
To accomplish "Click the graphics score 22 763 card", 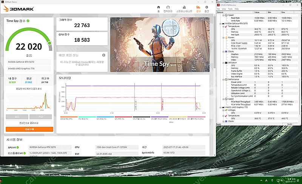I will pyautogui.click(x=82, y=24).
